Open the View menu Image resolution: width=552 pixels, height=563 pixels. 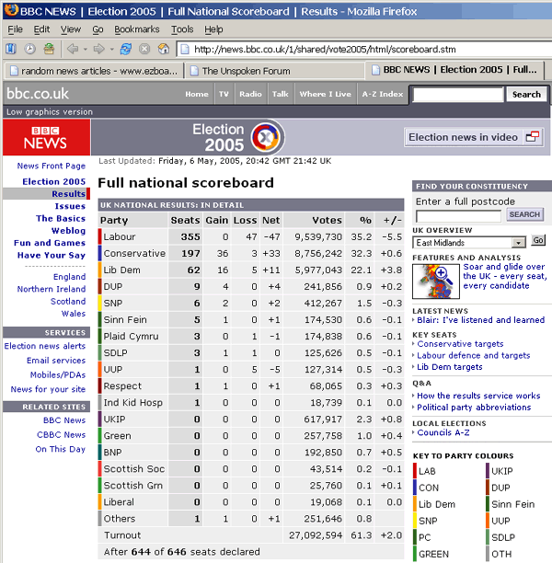pos(71,29)
